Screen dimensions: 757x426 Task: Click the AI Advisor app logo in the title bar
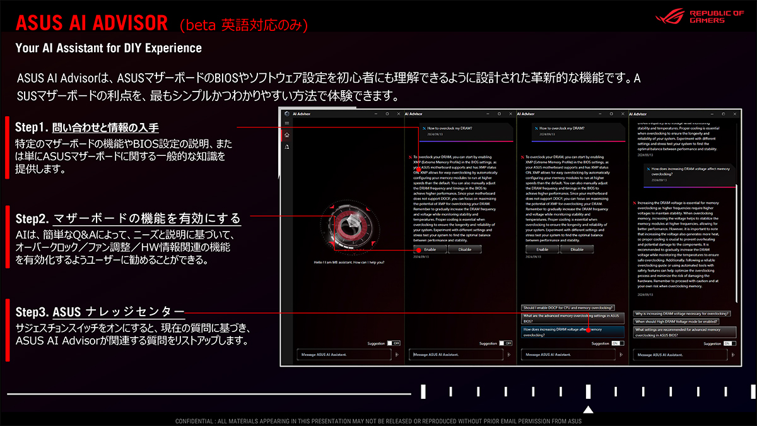tap(287, 114)
